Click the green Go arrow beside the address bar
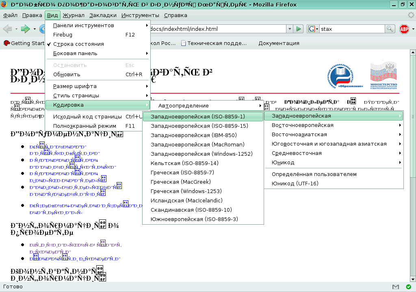Viewport: 416px width, 292px height. 299,29
